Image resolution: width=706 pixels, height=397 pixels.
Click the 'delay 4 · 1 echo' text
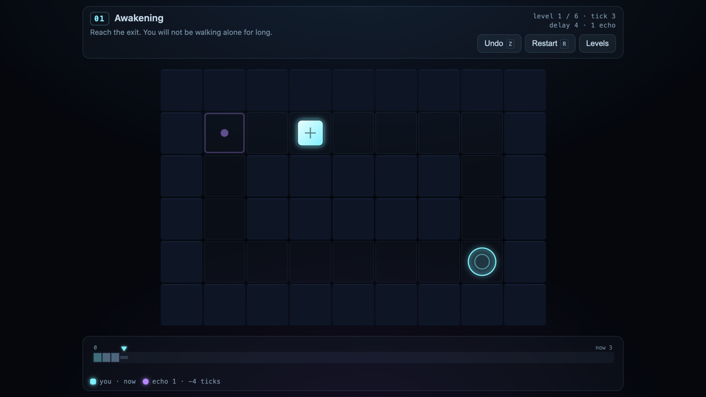(x=582, y=25)
